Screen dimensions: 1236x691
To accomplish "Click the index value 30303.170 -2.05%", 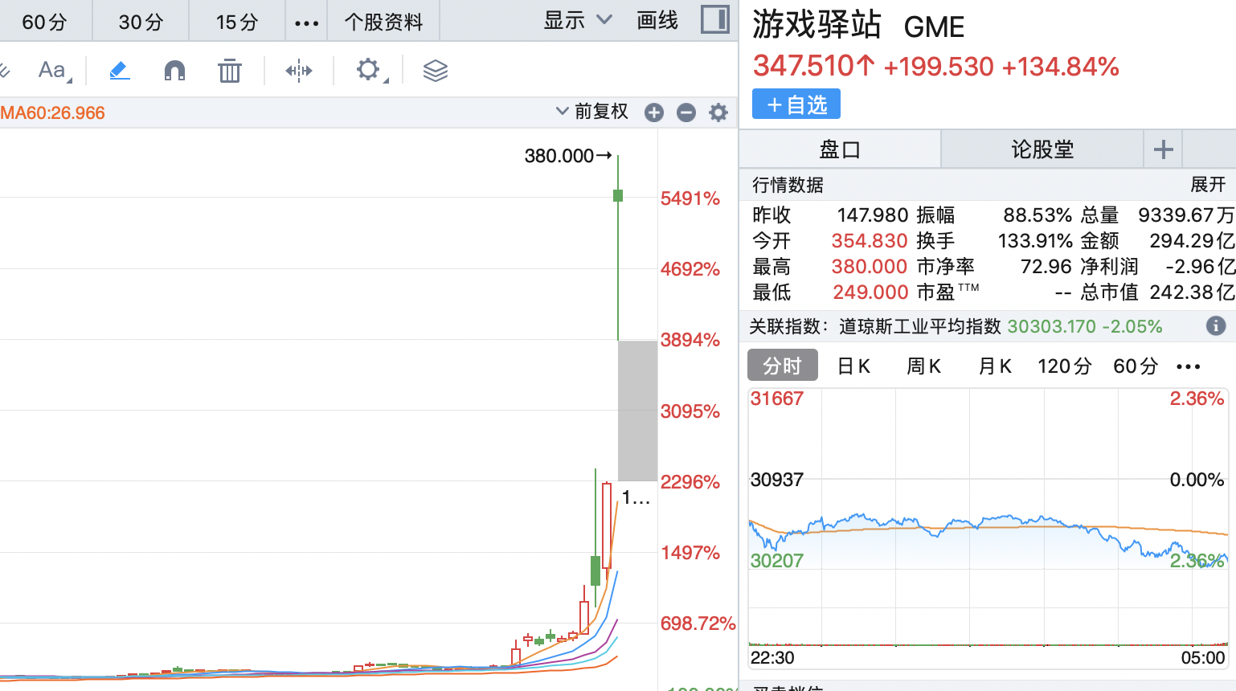I will (1084, 326).
